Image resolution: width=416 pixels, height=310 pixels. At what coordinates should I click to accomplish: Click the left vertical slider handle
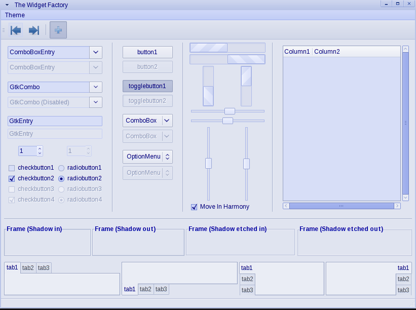tap(209, 163)
